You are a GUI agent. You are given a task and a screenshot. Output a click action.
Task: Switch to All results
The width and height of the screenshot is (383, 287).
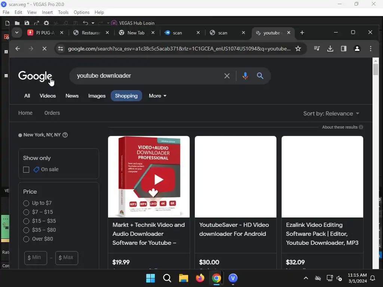(27, 96)
